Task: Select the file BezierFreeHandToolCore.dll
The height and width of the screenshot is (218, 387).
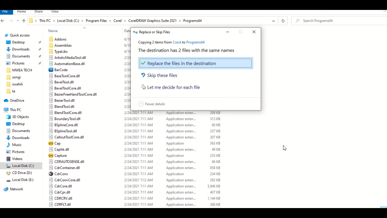Action: coord(75,95)
